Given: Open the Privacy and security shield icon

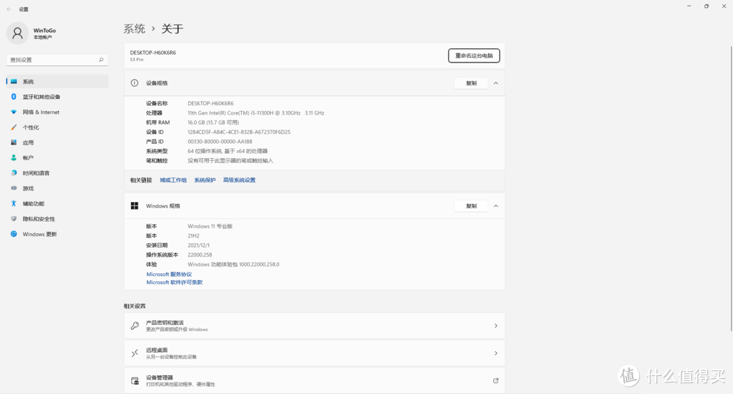Looking at the screenshot, I should tap(14, 219).
